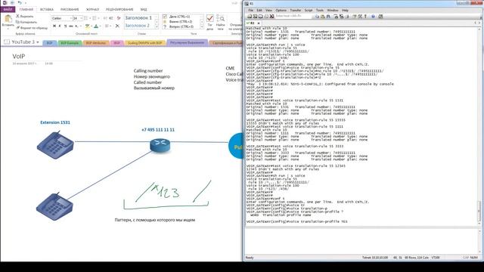Open the Script menu in terminal window

(x=309, y=10)
